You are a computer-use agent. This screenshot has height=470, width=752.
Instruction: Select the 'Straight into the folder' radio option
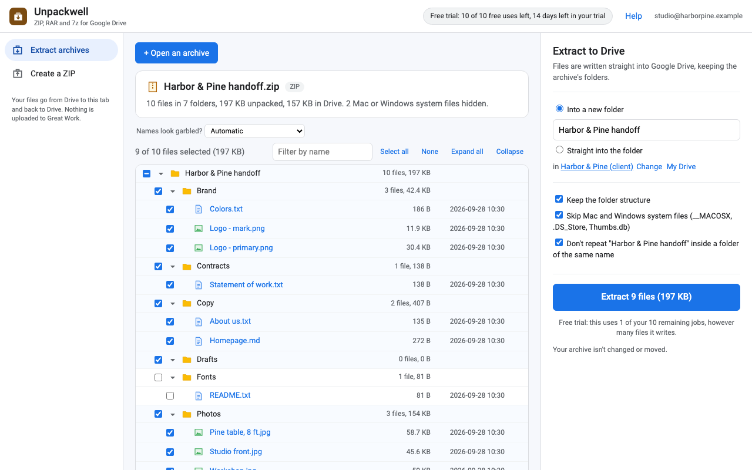point(559,150)
